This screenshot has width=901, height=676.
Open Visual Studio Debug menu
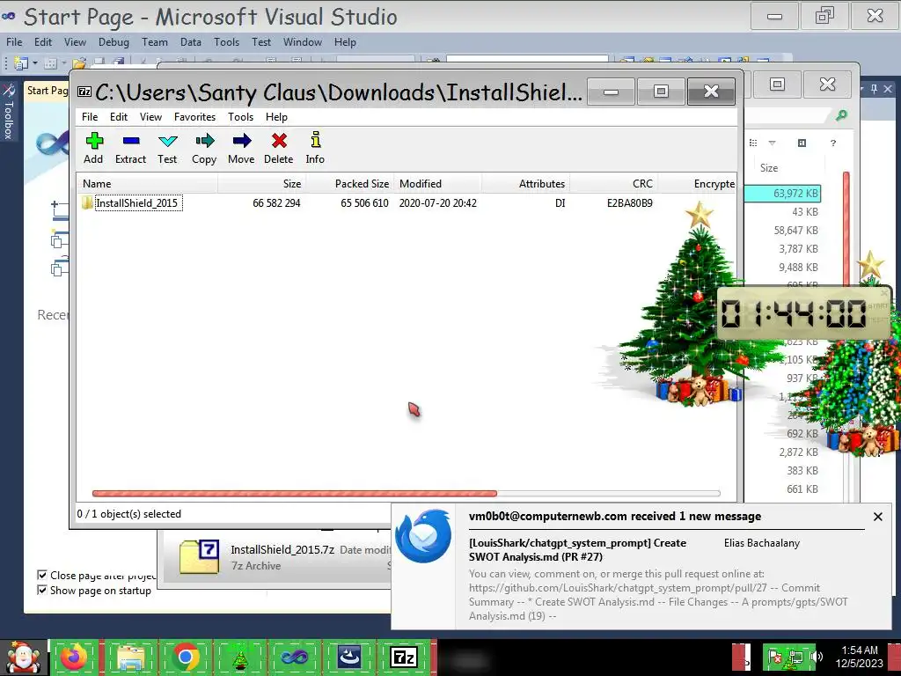[x=114, y=42]
